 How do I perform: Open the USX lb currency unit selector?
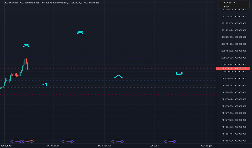click(x=234, y=5)
